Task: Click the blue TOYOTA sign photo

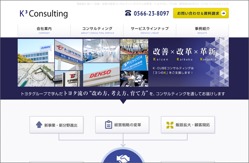Action: click(134, 63)
